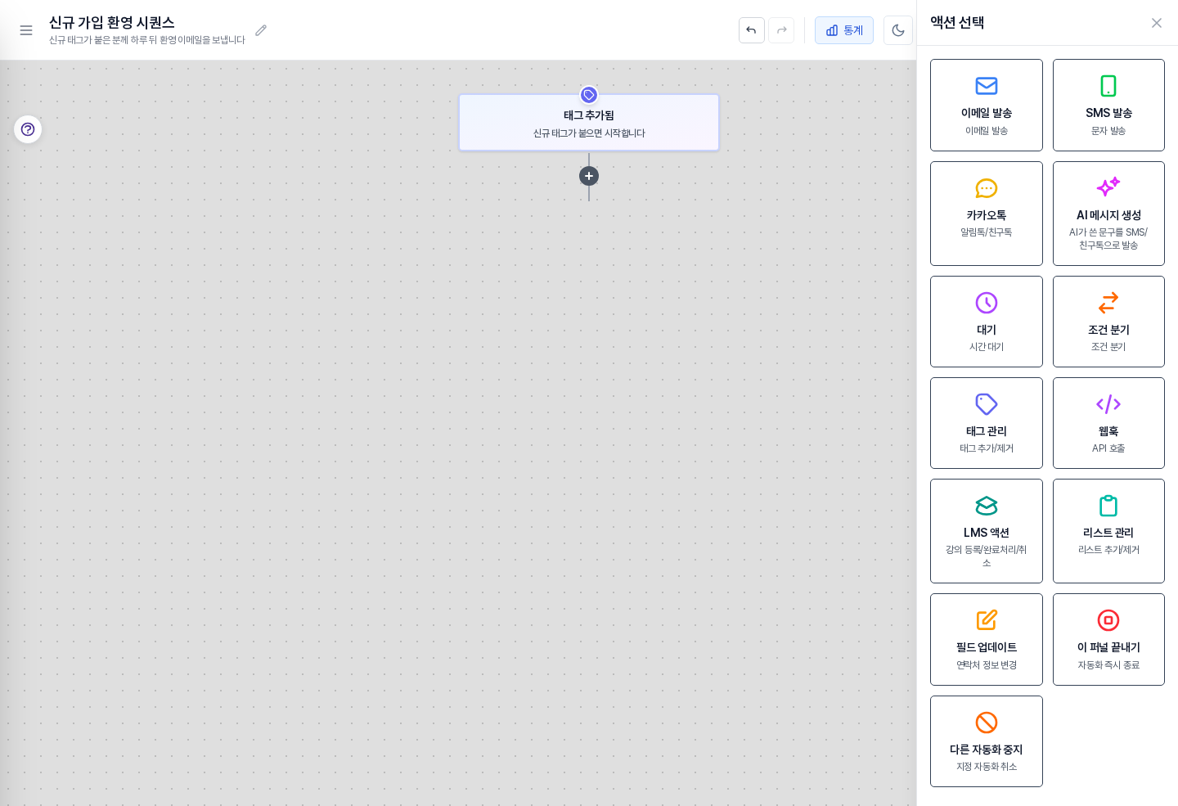This screenshot has height=806, width=1178.
Task: Open the help question mark button
Action: [x=28, y=129]
